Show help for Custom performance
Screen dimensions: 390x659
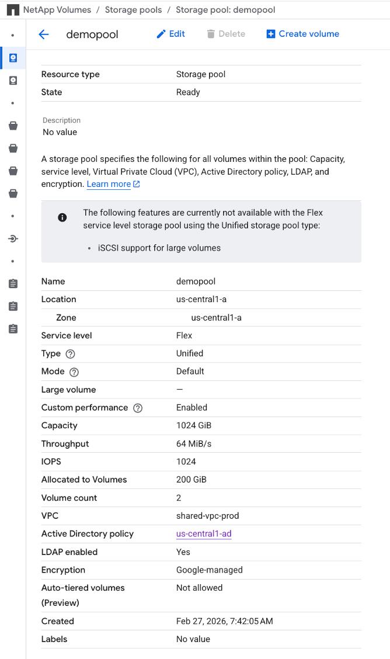(138, 408)
